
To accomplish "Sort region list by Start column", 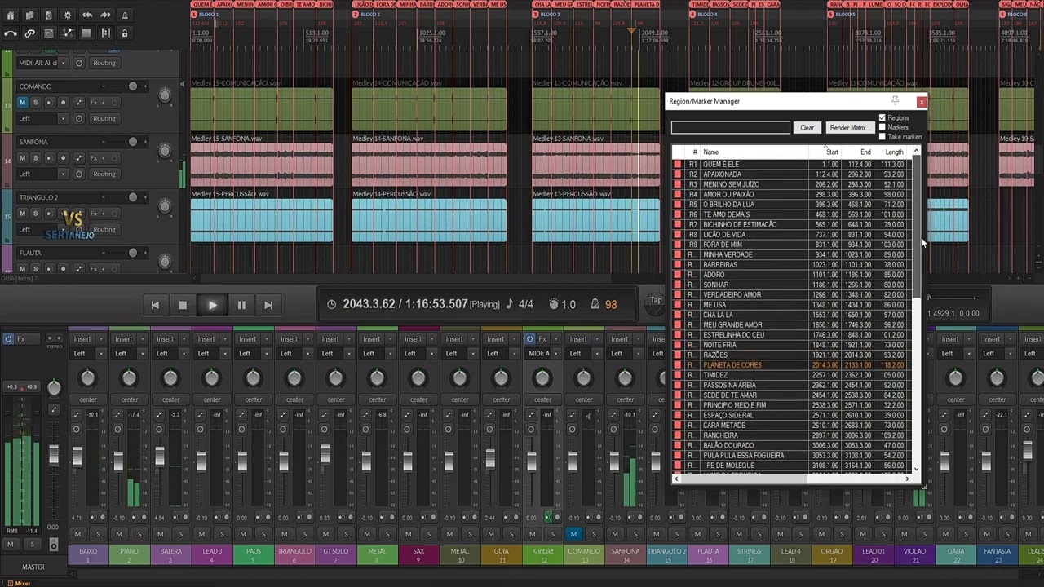I will click(825, 152).
